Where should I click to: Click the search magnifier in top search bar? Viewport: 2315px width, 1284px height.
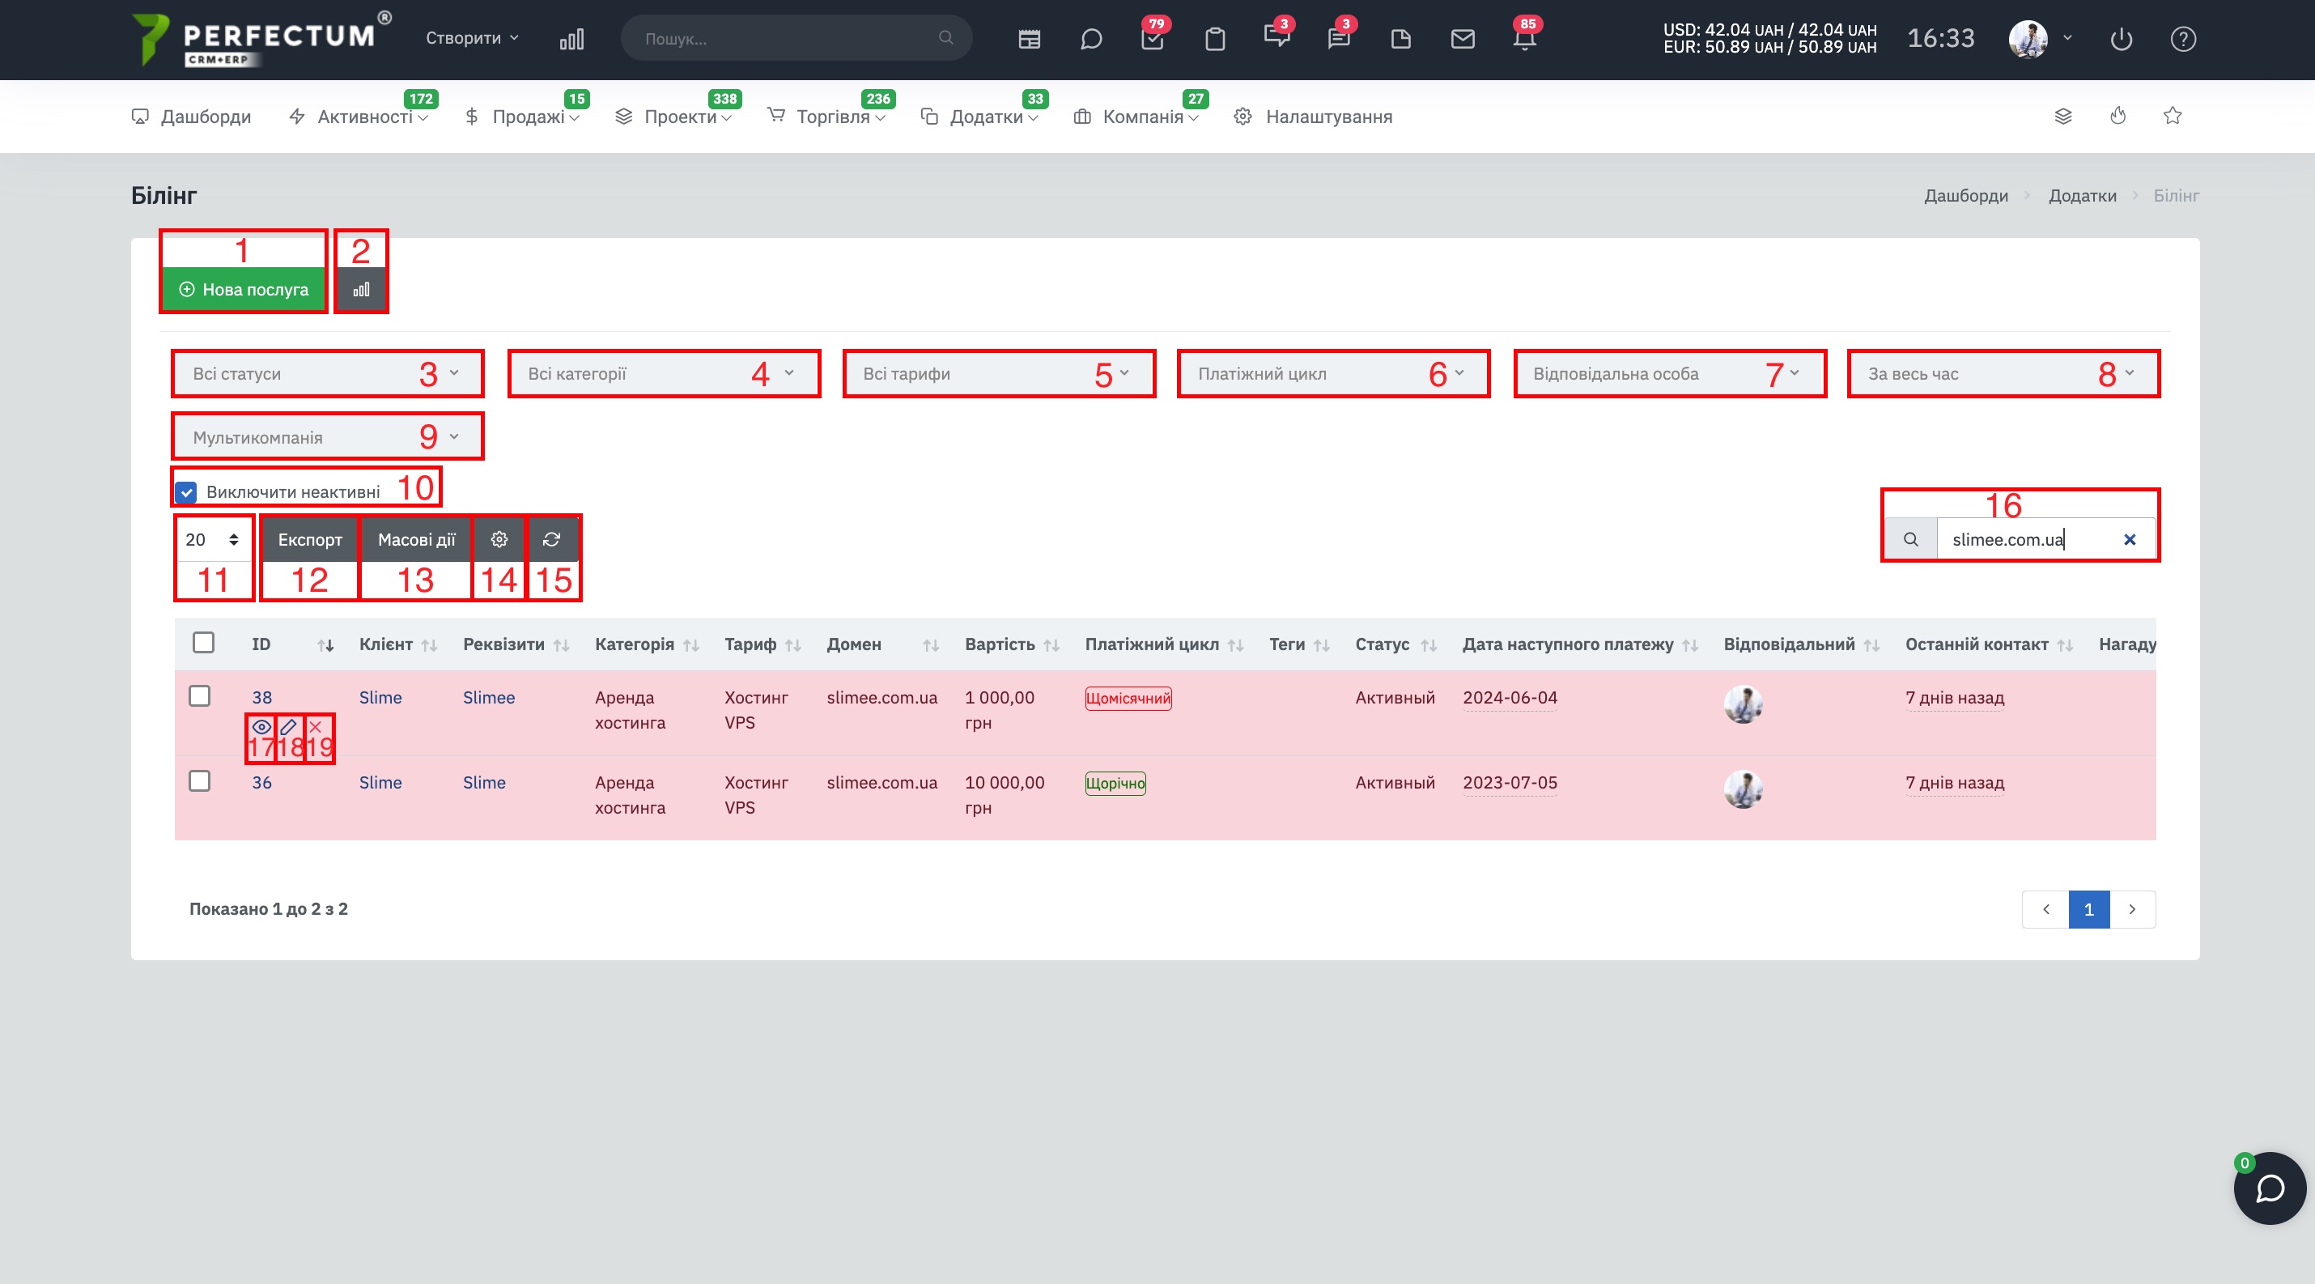(x=945, y=38)
